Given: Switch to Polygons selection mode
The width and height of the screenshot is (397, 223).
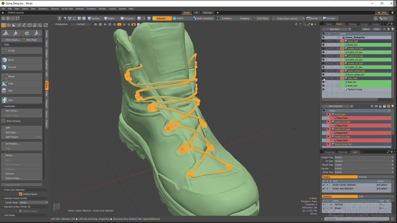Looking at the screenshot, I should click(x=127, y=18).
